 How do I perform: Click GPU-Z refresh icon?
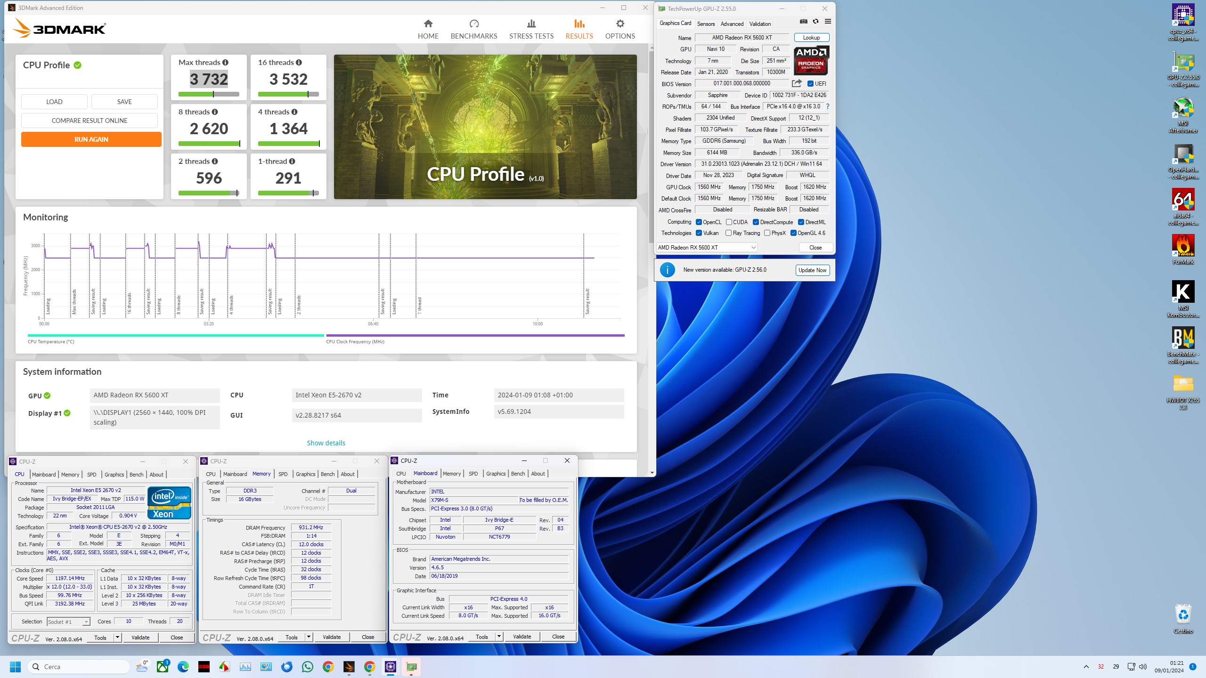tap(816, 21)
